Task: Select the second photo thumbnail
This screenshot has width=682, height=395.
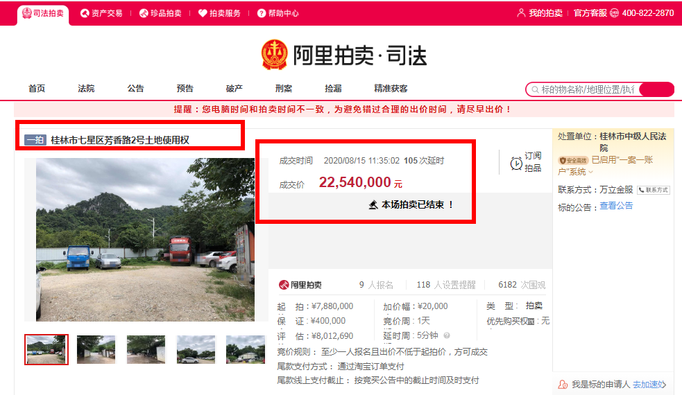Action: [96, 349]
